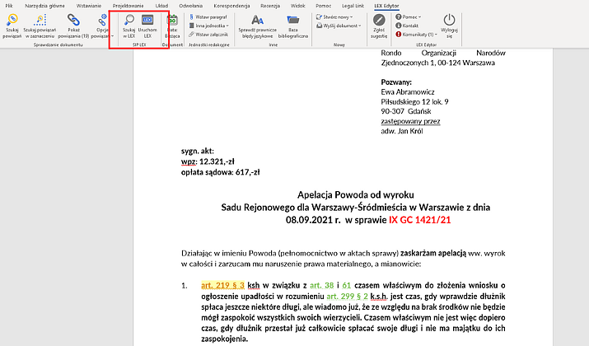The width and height of the screenshot is (589, 346).
Task: Open Baza bibliograficzna folder
Action: [x=292, y=20]
